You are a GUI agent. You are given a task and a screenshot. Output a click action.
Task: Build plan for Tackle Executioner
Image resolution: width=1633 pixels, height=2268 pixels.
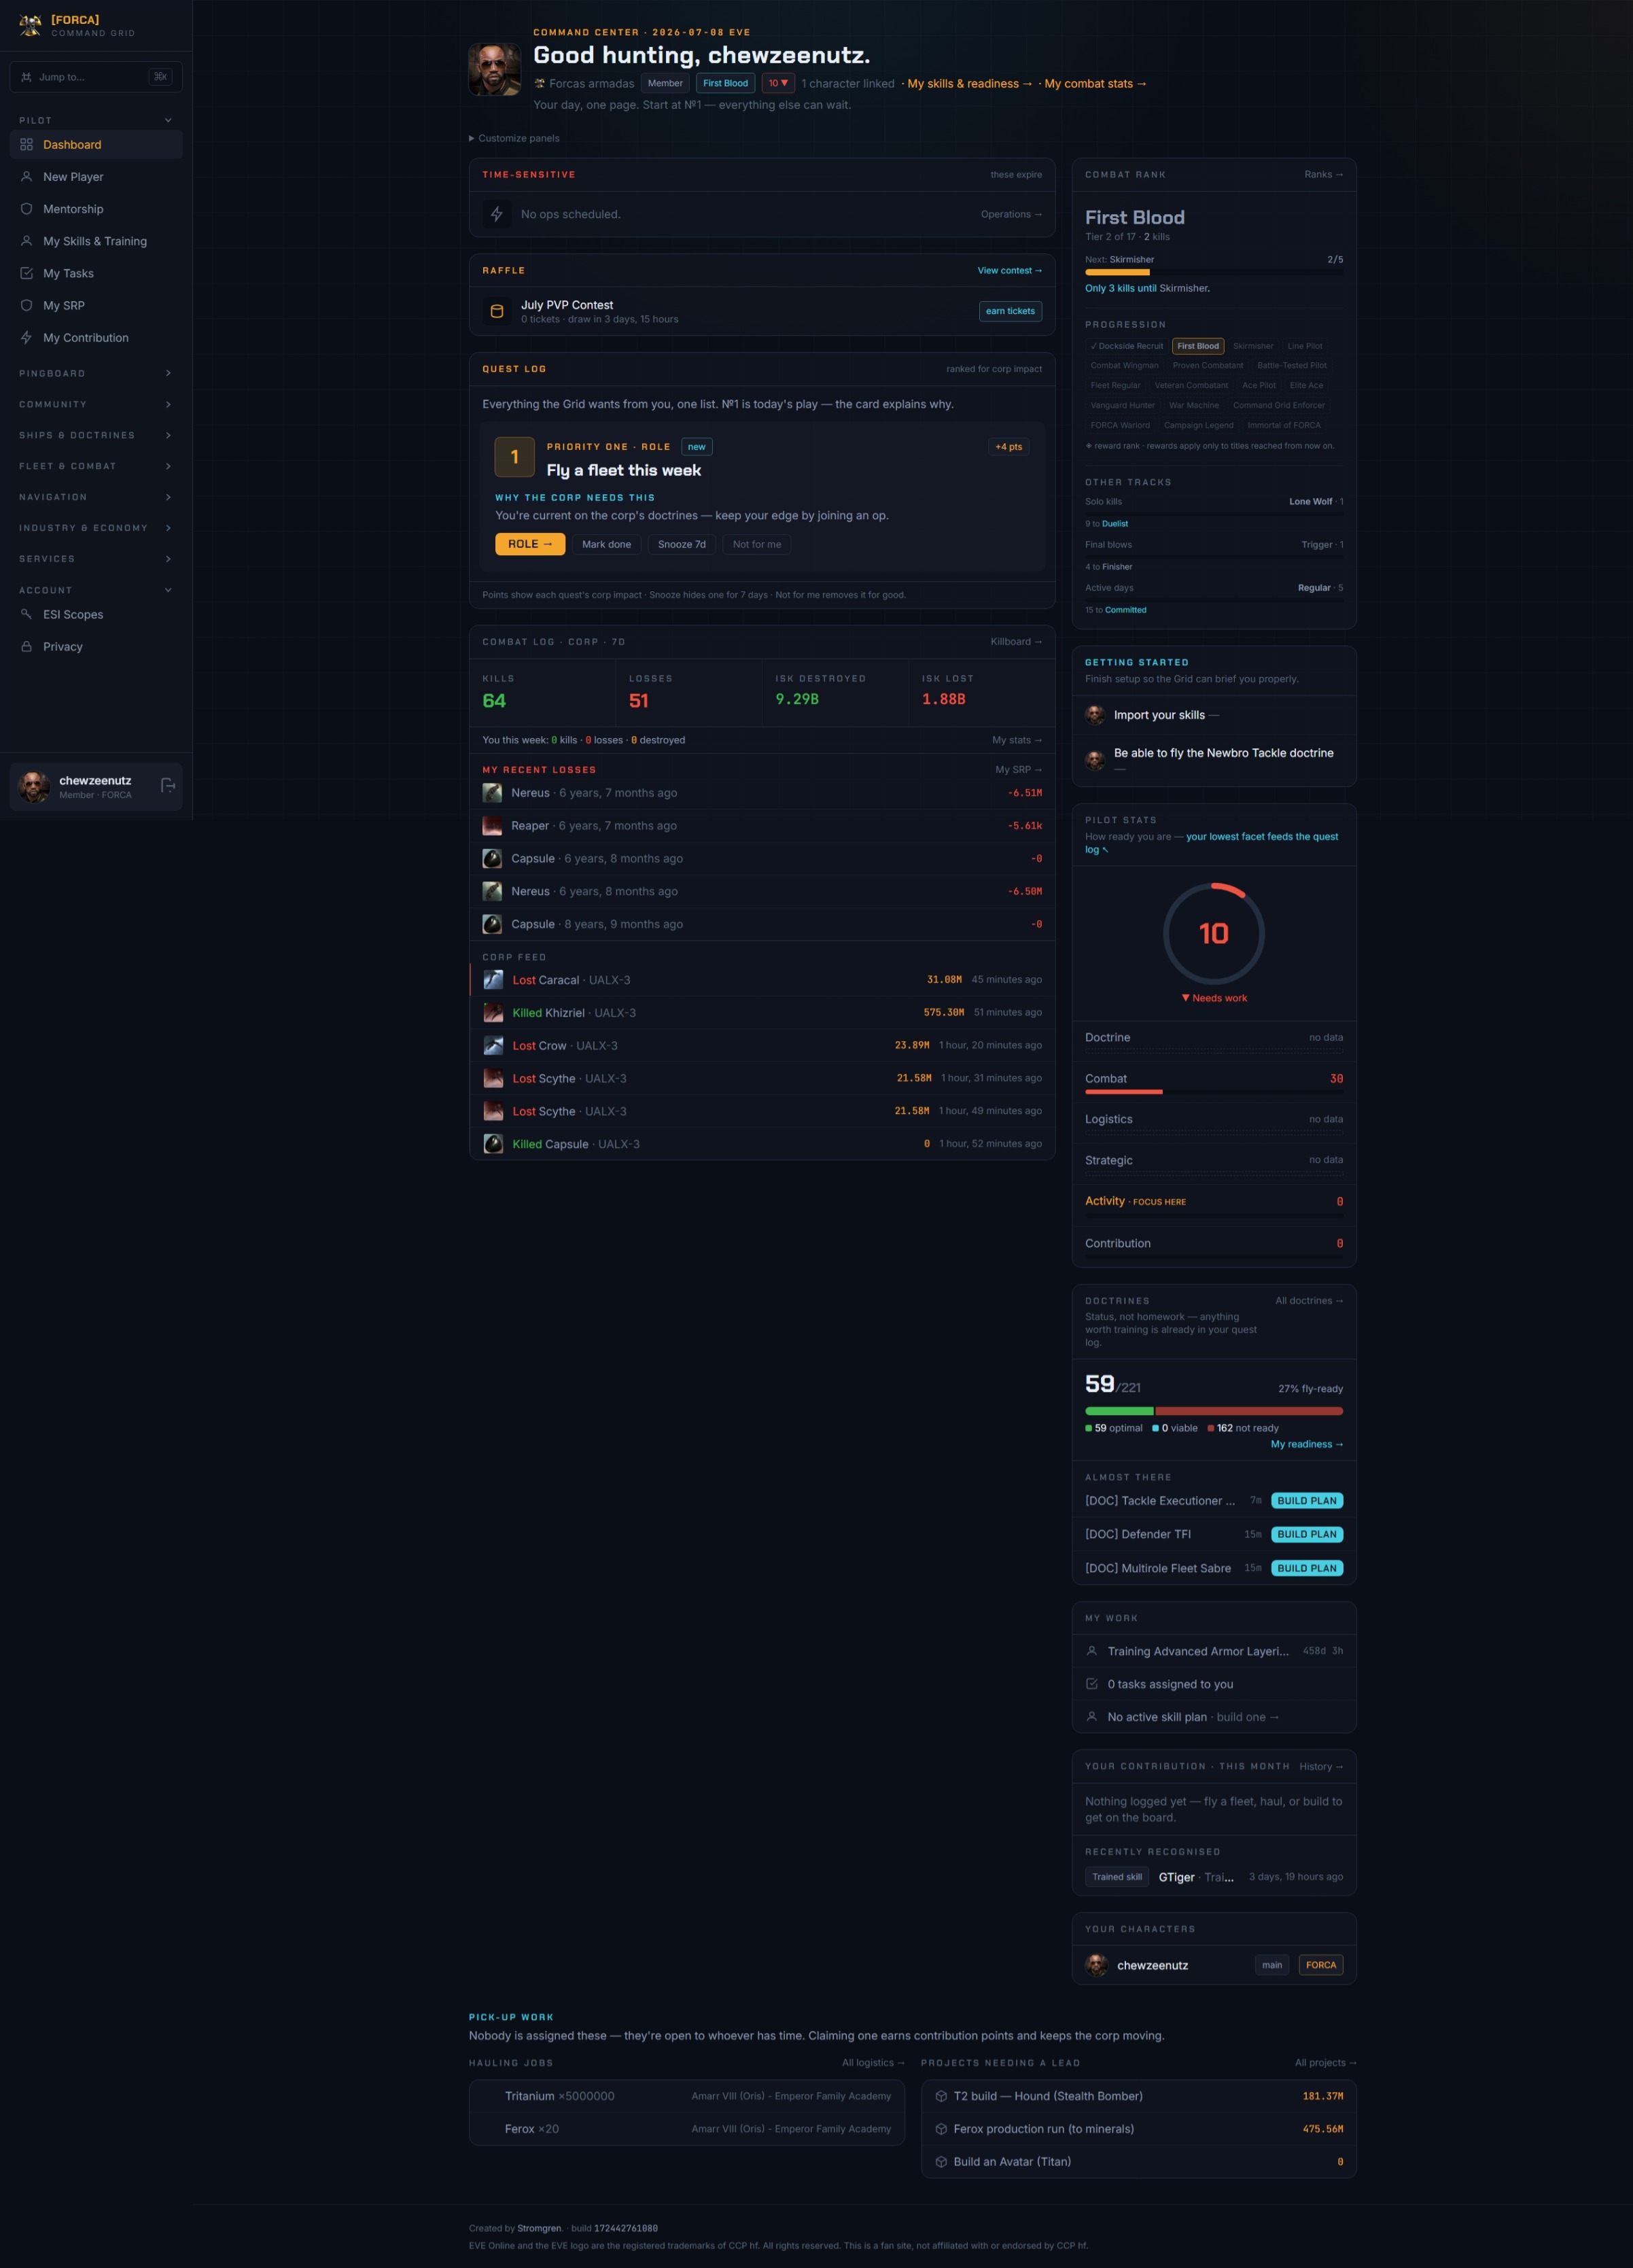pos(1307,1500)
